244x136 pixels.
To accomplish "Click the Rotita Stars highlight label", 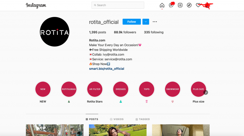I will pyautogui.click(x=95, y=102).
